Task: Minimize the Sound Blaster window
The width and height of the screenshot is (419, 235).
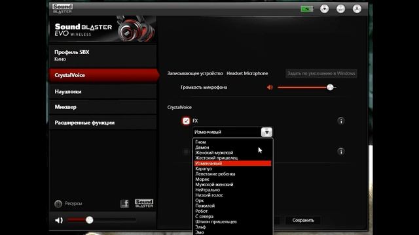Action: tap(340, 8)
